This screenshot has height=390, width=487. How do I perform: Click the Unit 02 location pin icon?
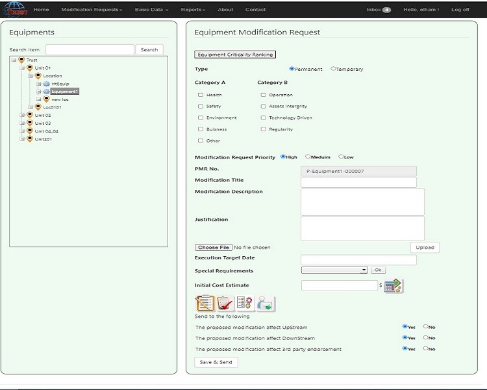[x=29, y=115]
